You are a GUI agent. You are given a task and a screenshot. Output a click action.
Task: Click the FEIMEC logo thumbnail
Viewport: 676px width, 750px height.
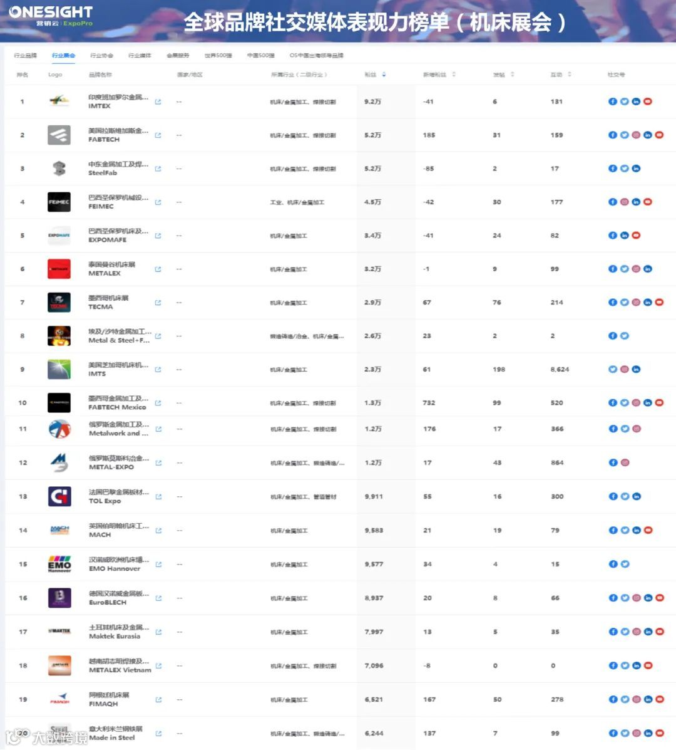pos(59,202)
